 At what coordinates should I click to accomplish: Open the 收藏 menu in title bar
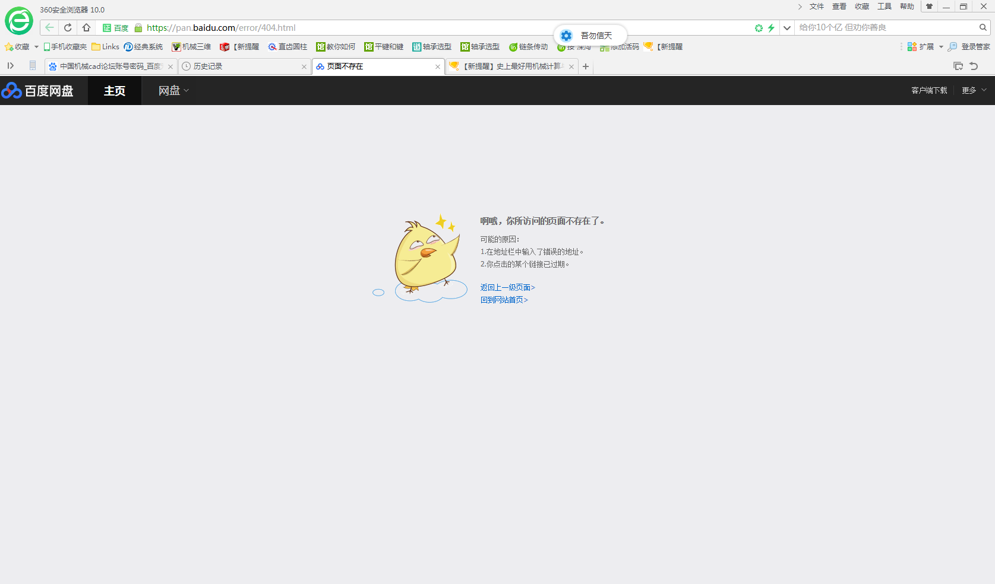(862, 7)
